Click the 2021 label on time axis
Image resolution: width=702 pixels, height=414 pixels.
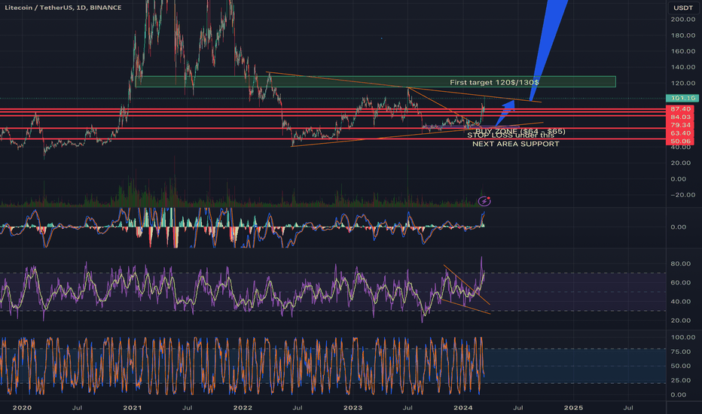pos(132,408)
